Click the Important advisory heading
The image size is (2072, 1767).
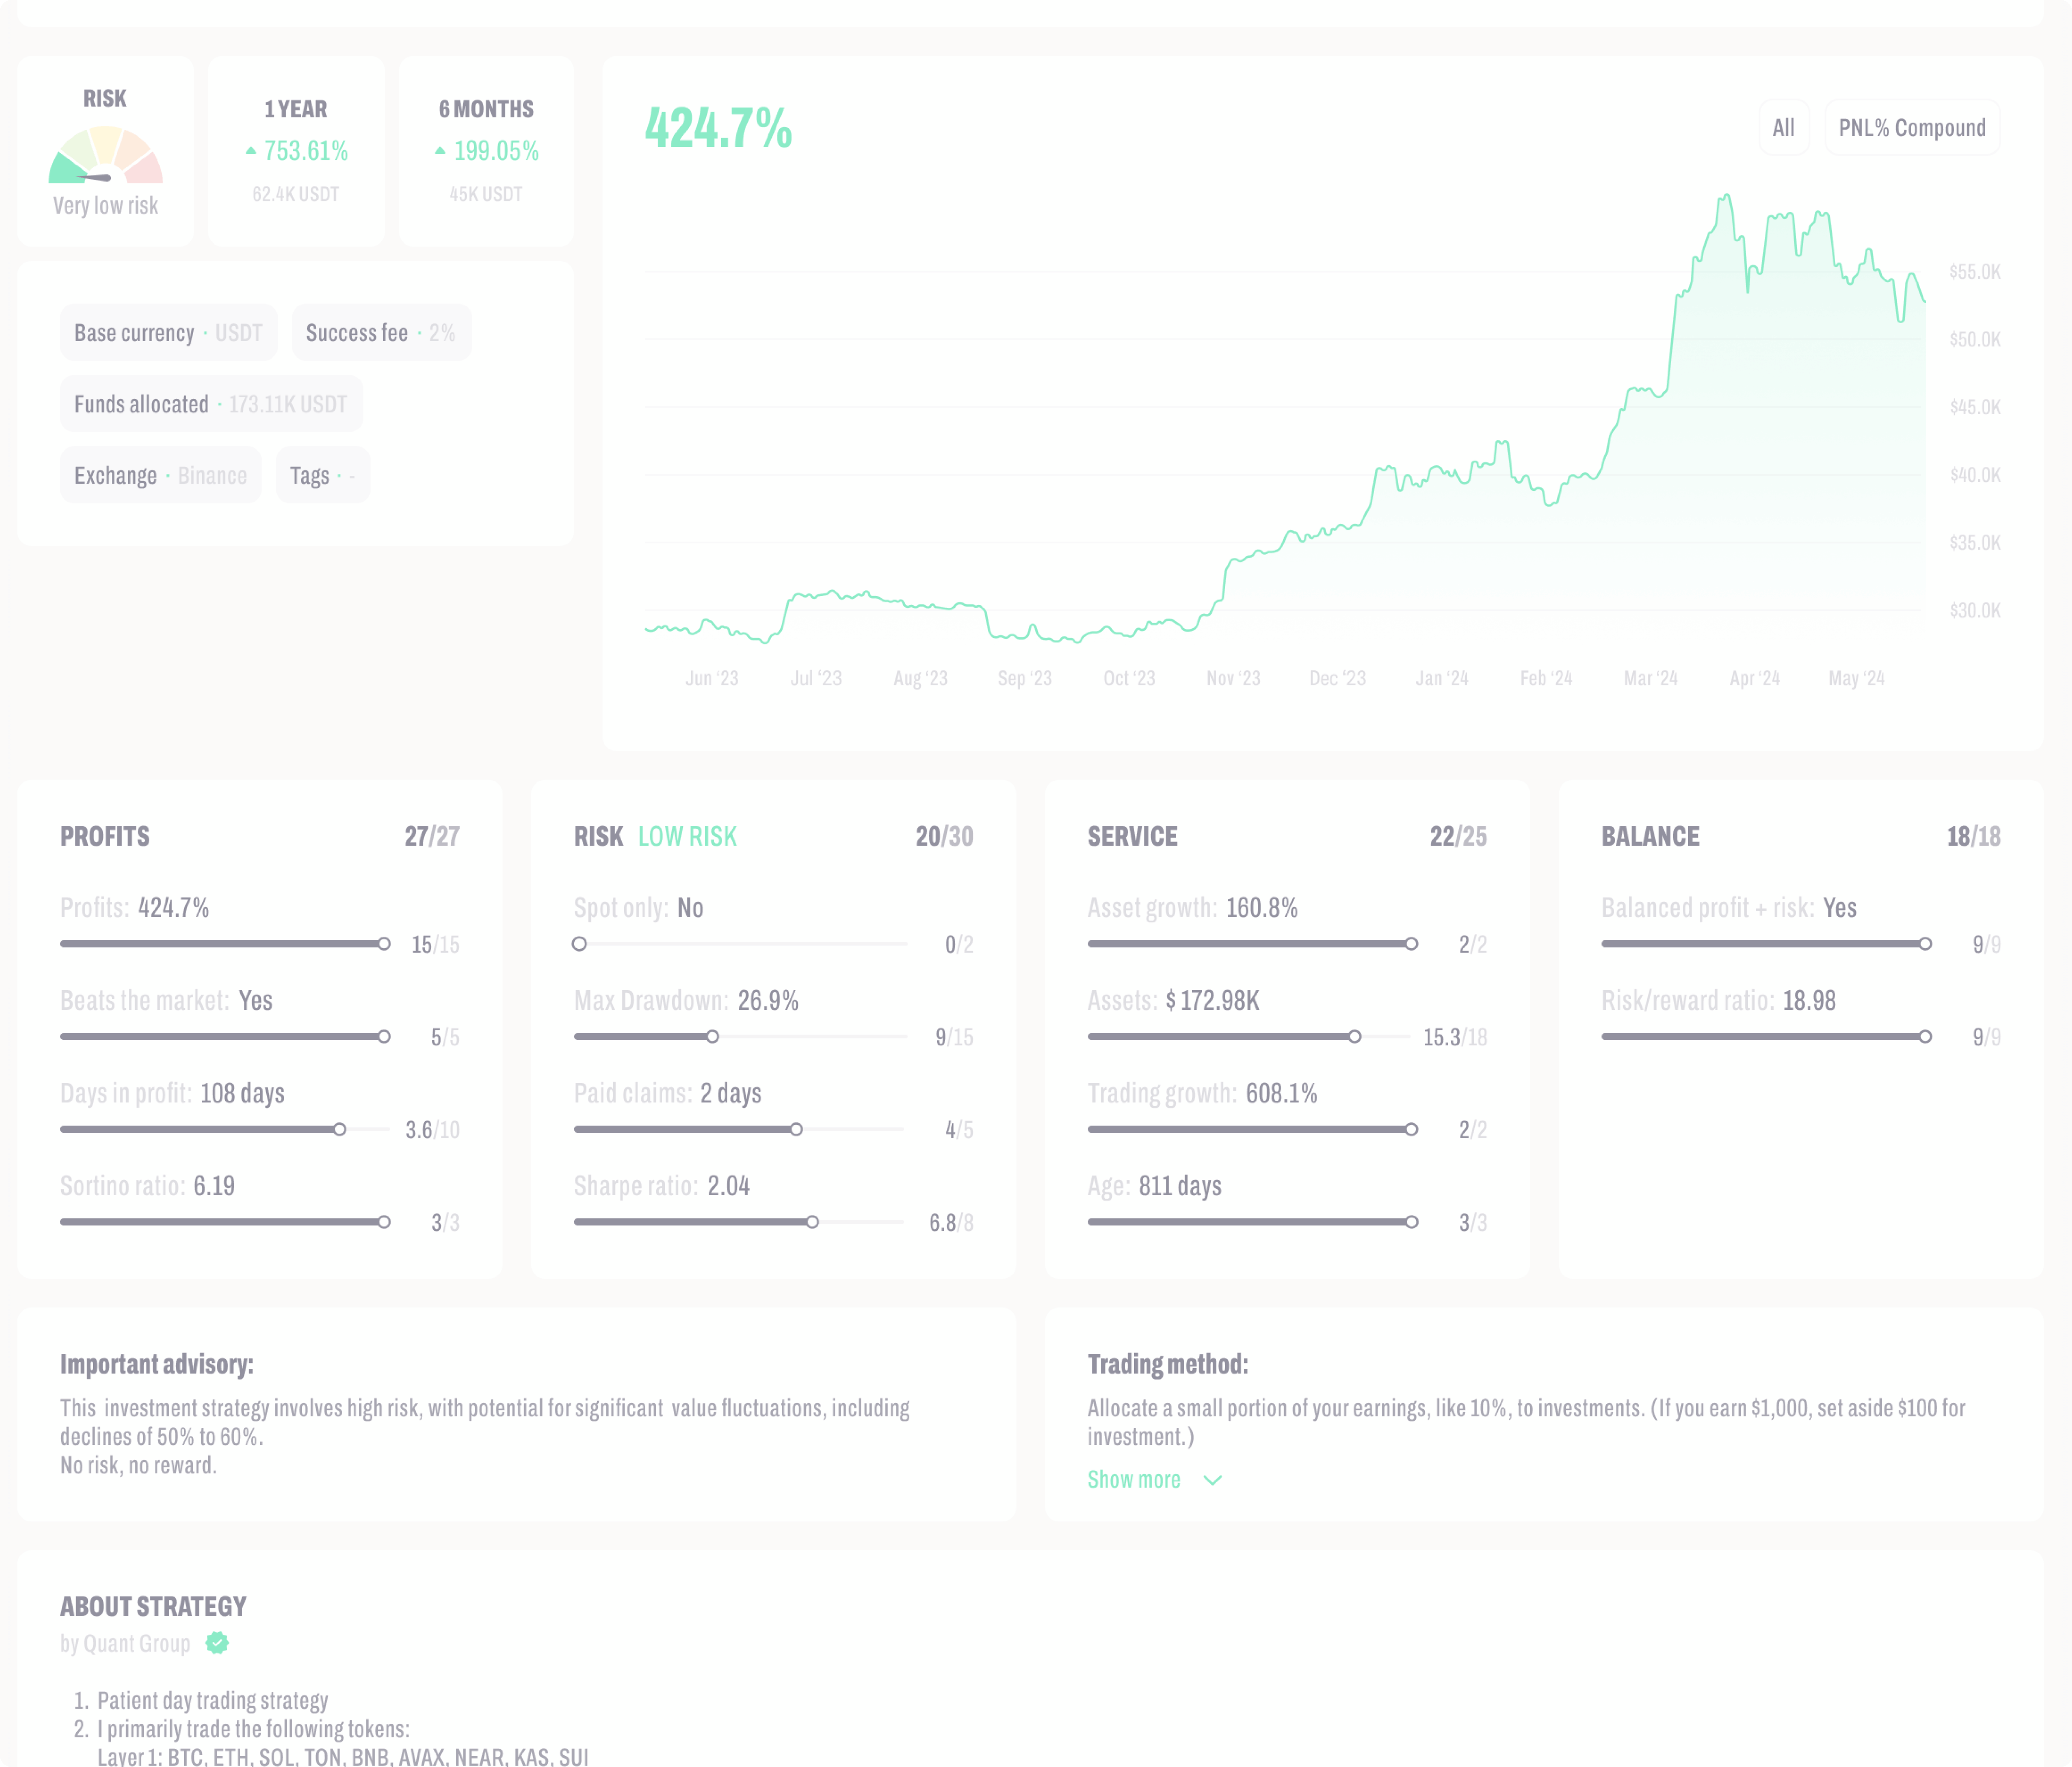coord(157,1364)
